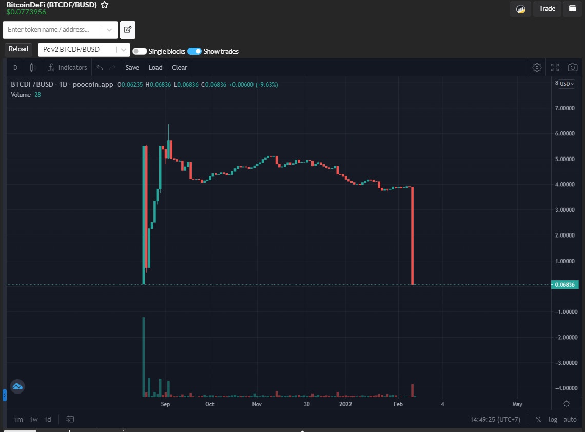The height and width of the screenshot is (432, 585).
Task: Click the PooCoin logo button top right
Action: pos(520,9)
